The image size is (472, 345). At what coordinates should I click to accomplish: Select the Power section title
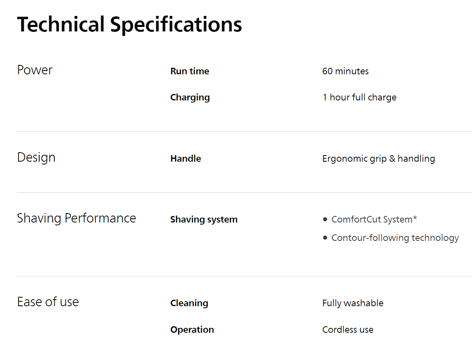pos(35,70)
